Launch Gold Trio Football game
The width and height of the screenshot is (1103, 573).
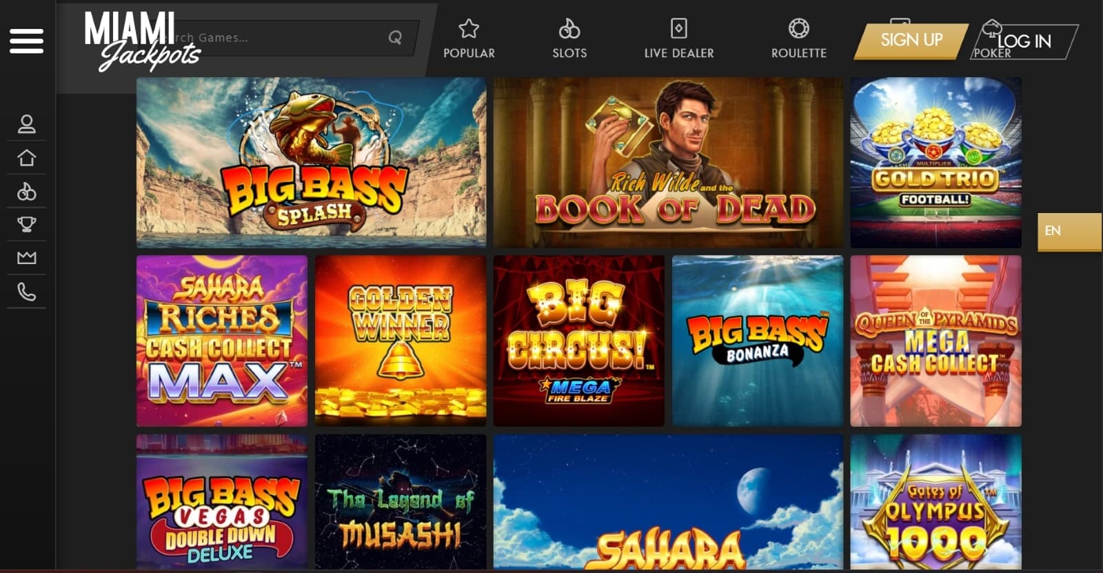pyautogui.click(x=935, y=163)
